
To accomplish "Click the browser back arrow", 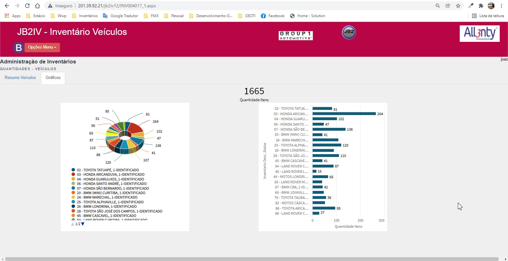I will [x=7, y=6].
